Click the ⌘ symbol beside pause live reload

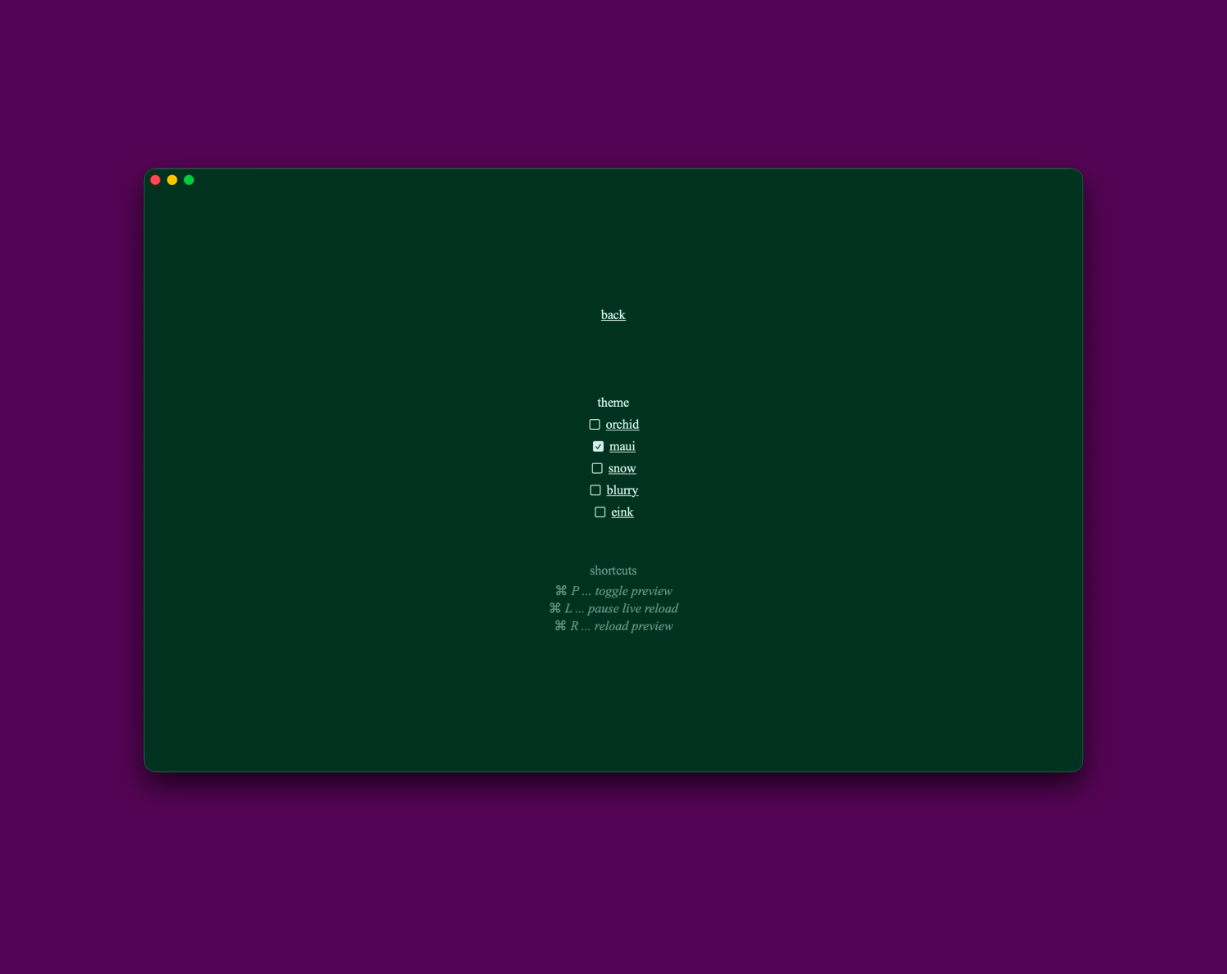coord(555,608)
